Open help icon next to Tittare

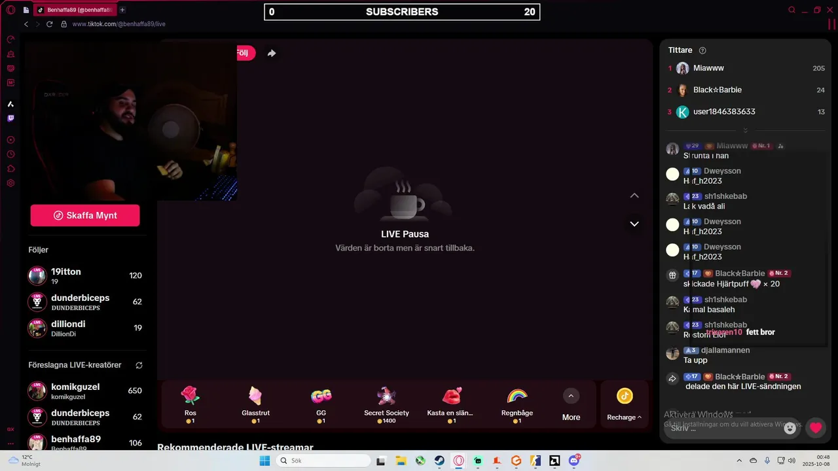(x=702, y=50)
